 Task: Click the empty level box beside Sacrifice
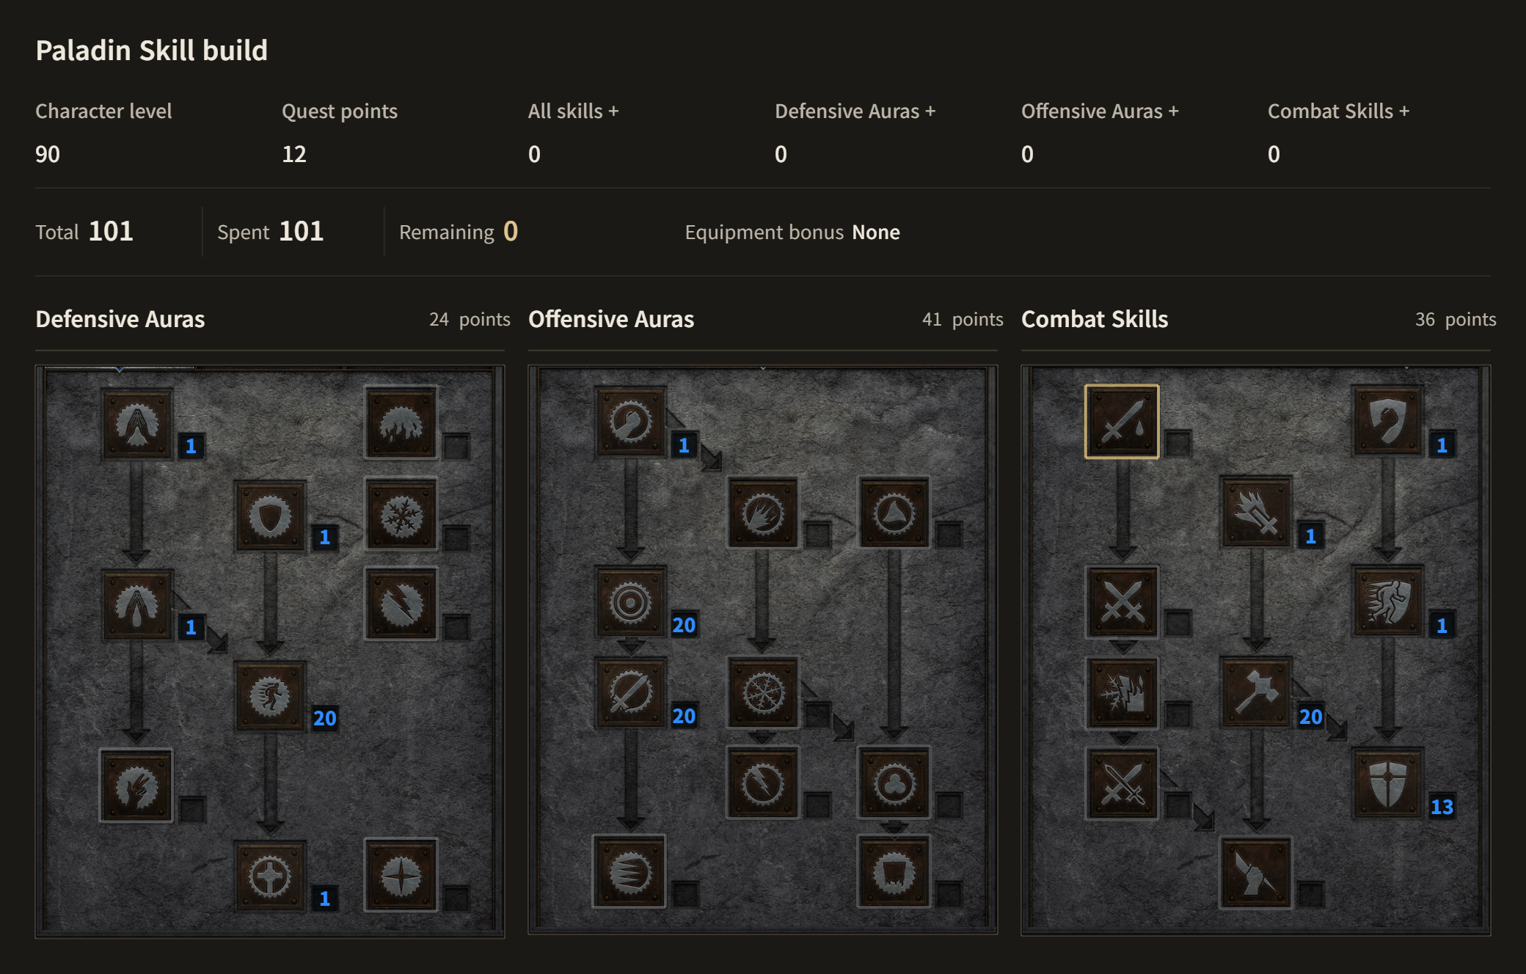coord(1179,444)
